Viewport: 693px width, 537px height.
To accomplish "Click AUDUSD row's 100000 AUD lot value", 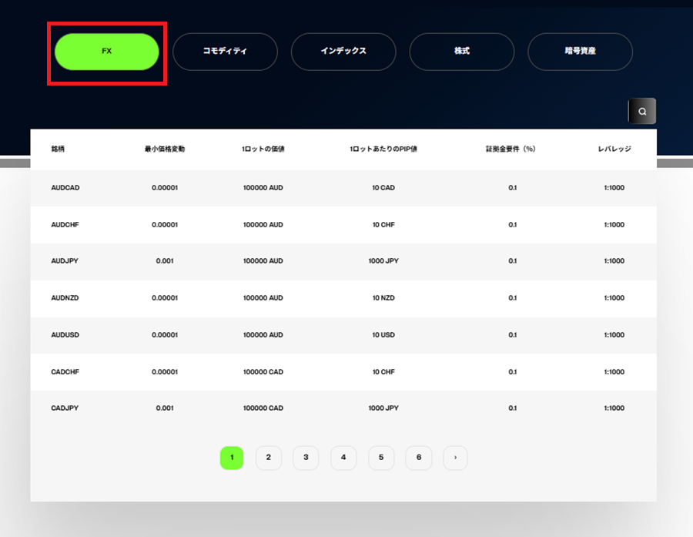I will [263, 335].
